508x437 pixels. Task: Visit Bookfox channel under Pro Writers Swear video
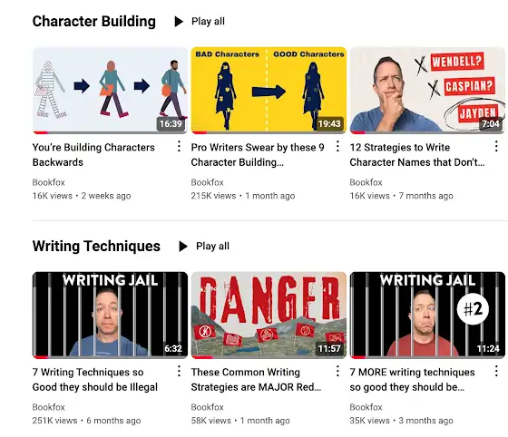pos(208,182)
